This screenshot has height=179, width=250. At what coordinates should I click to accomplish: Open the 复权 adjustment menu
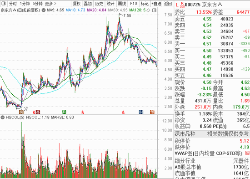point(76,3)
